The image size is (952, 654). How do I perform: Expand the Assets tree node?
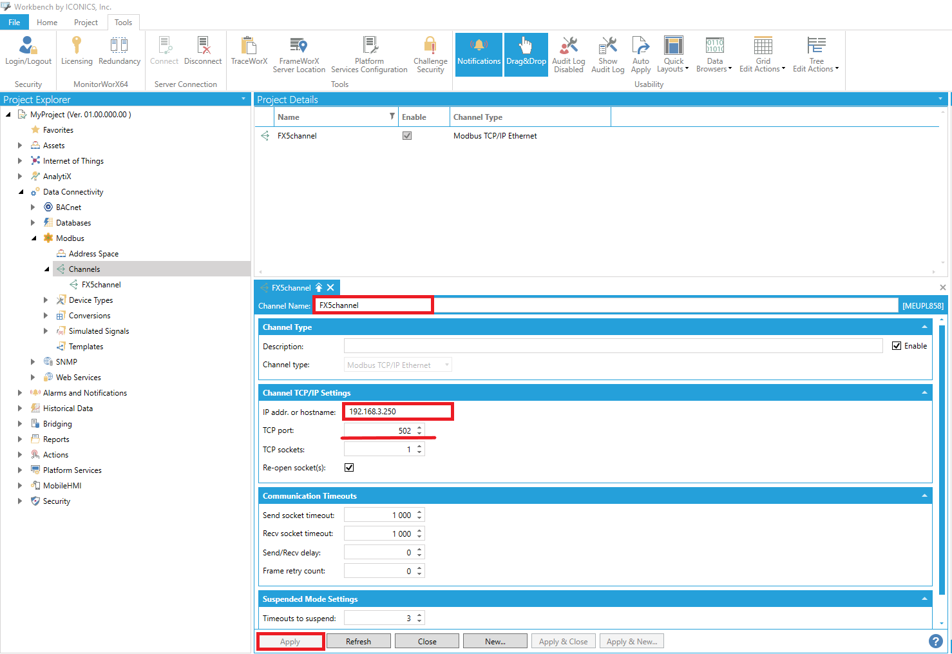click(x=20, y=146)
